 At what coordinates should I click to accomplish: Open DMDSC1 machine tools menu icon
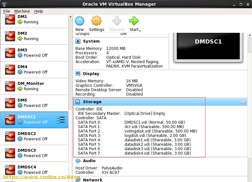(61, 120)
